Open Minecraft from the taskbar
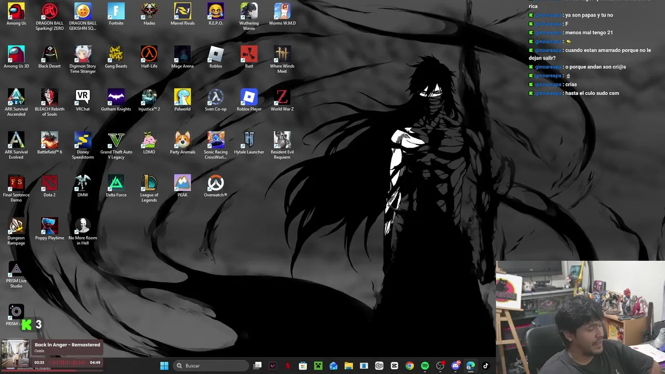Image resolution: width=665 pixels, height=374 pixels. click(x=318, y=366)
